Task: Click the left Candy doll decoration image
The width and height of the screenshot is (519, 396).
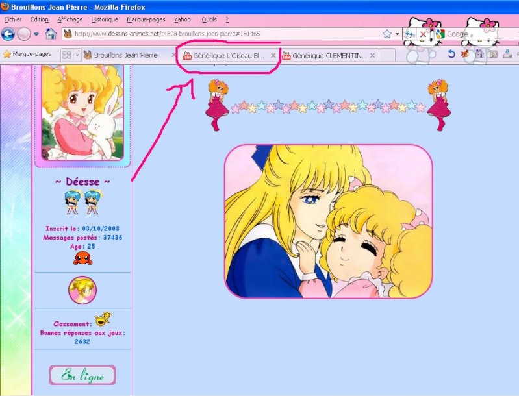Action: (217, 105)
